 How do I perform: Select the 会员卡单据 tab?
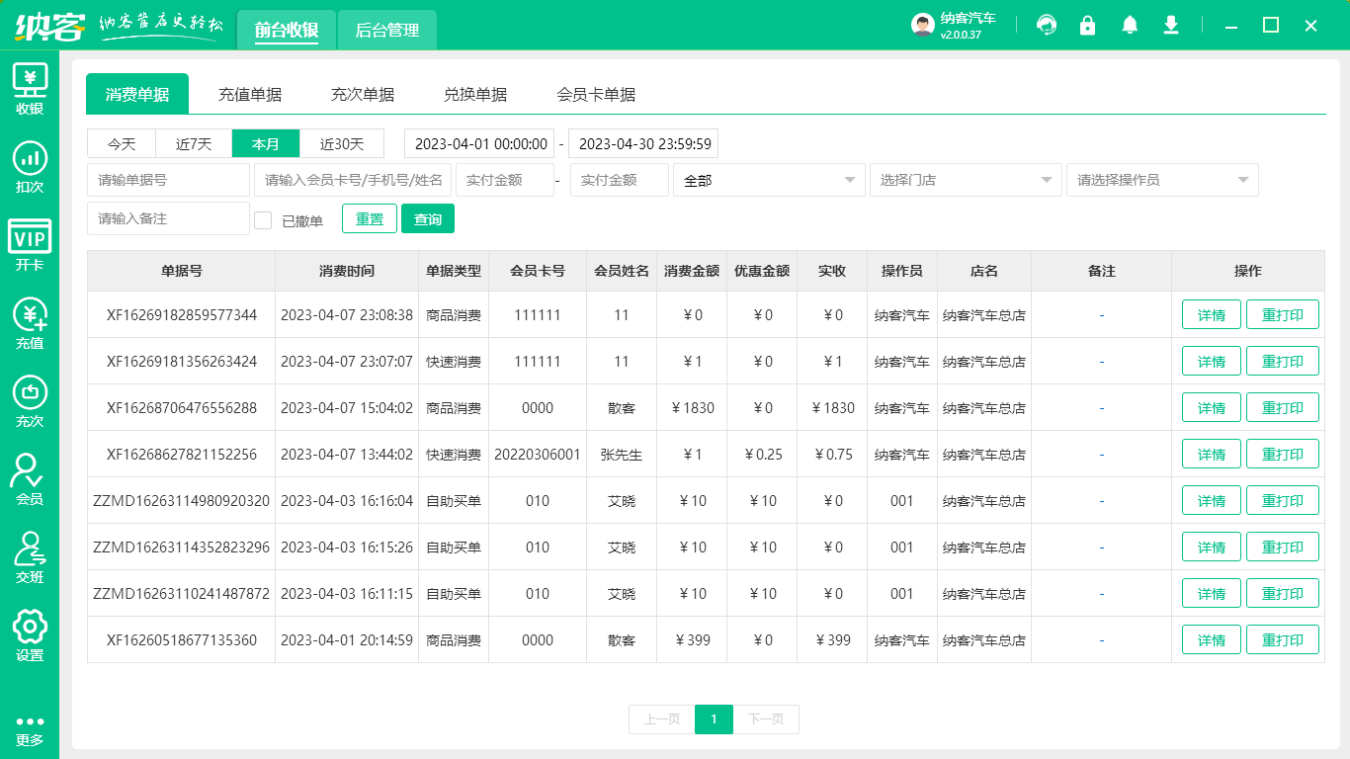point(596,94)
